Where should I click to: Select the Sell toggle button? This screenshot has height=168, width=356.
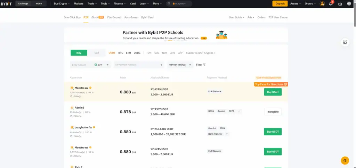(x=97, y=53)
